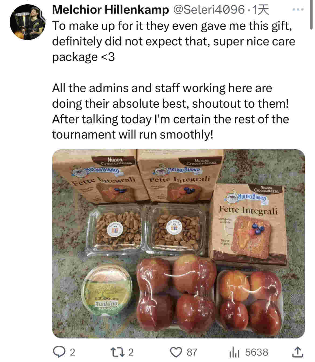
Task: Open the three-dot more options menu
Action: coord(298,10)
